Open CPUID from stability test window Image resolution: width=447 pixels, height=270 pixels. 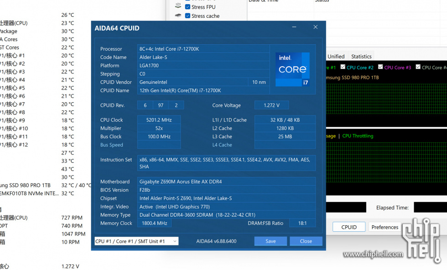tap(349, 227)
